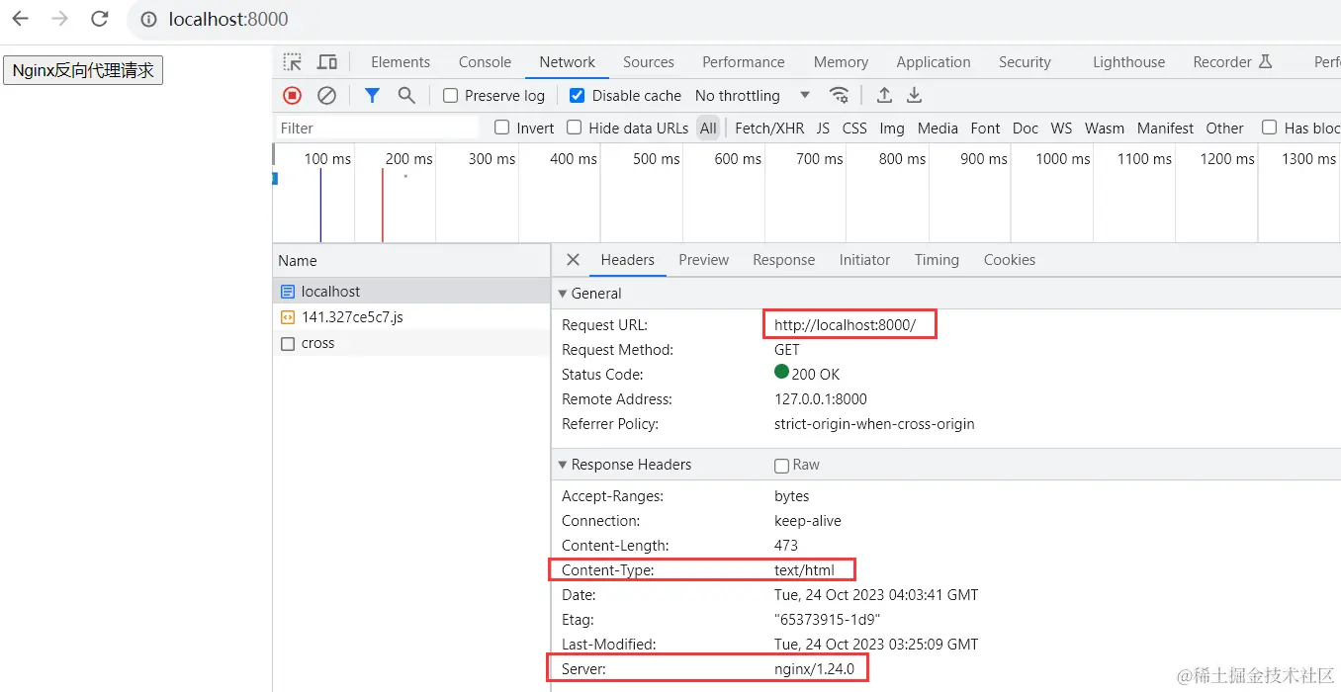Select the All filter type

coord(708,128)
